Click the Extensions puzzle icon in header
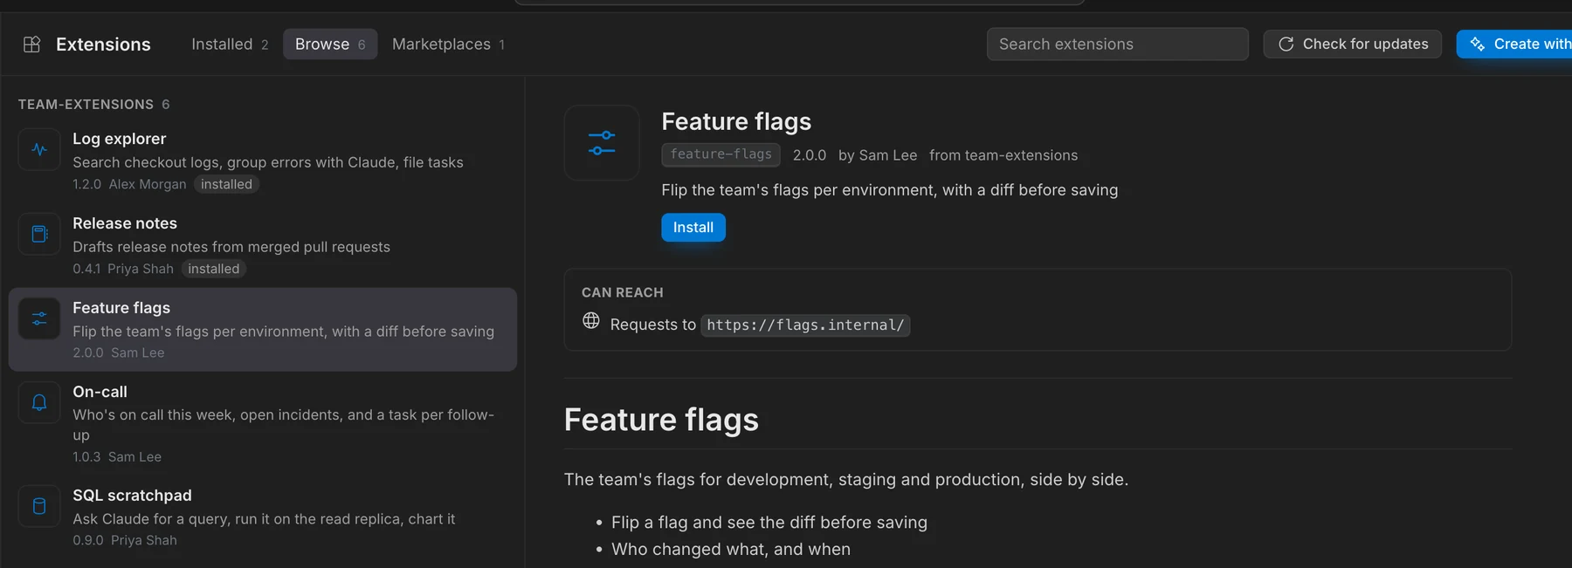The image size is (1572, 568). pos(31,44)
